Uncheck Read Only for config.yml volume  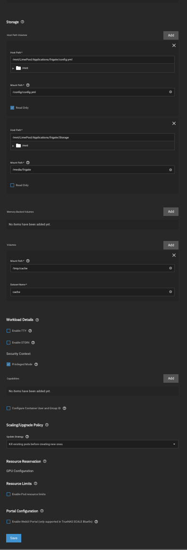12,108
